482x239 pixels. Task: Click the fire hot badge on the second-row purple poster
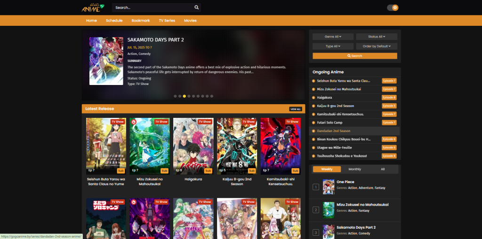coord(134,202)
